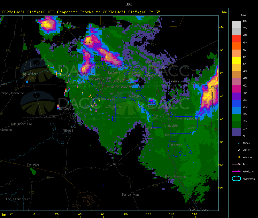Screen dimensions: 258x218
Task: Click the cyan 'current' ellipse legend icon
Action: coord(236,178)
